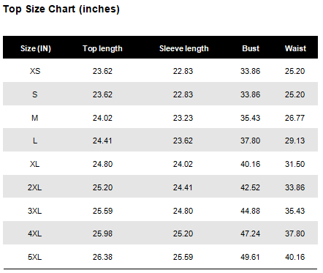Select the S size row label
323x273 pixels.
pos(35,94)
